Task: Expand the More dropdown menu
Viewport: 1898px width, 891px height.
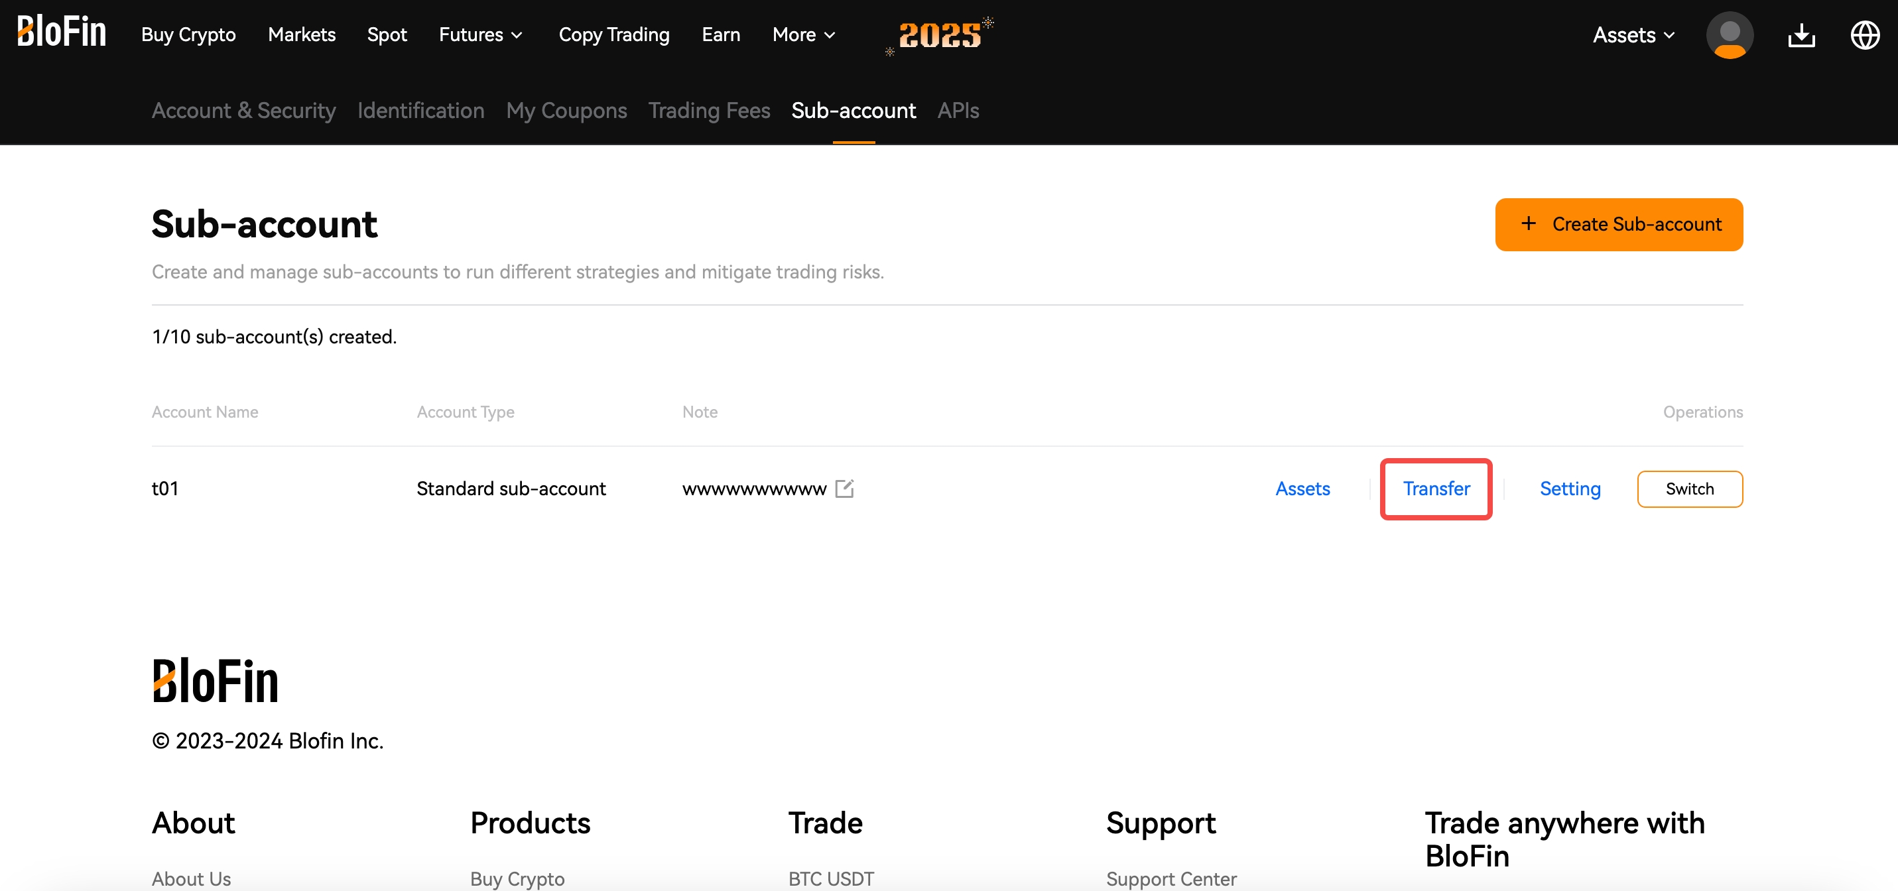Action: point(804,34)
